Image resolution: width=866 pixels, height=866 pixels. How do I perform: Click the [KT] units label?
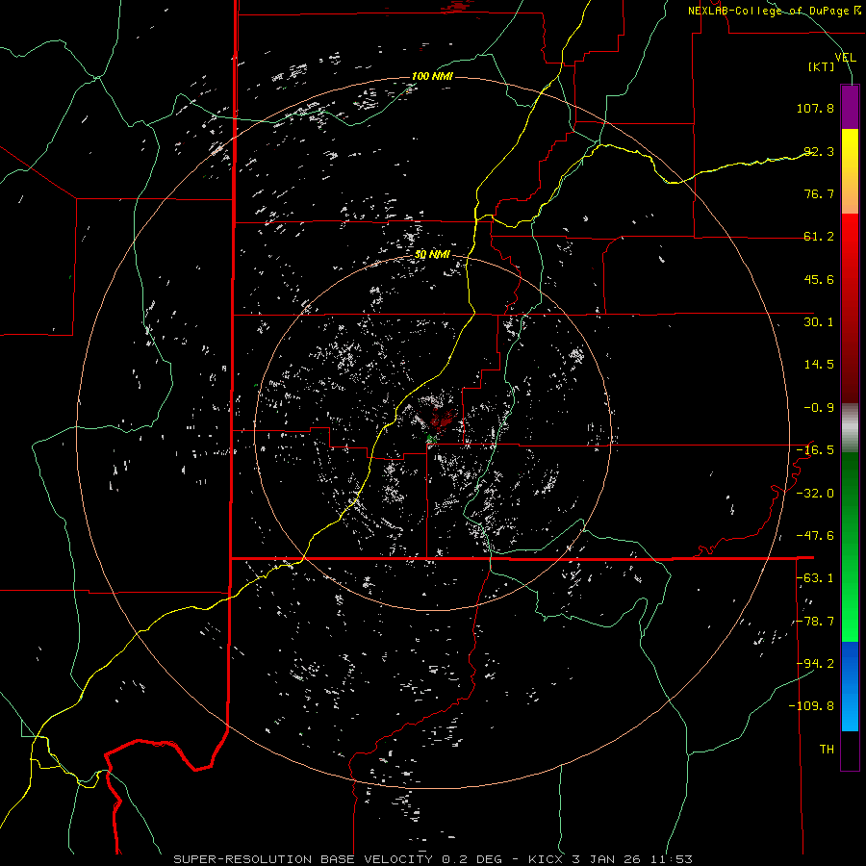822,66
